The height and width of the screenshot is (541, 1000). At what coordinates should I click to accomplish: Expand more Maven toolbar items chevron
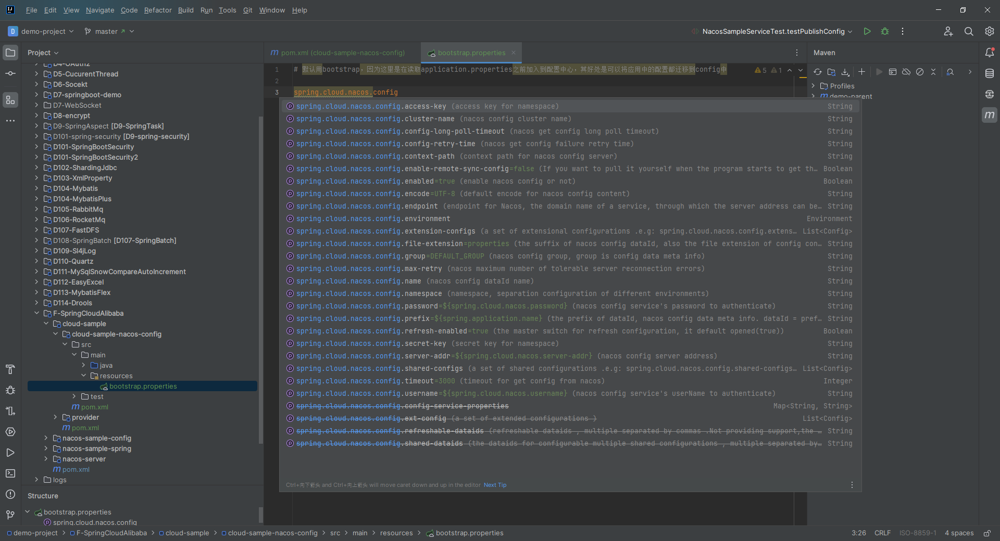click(970, 72)
